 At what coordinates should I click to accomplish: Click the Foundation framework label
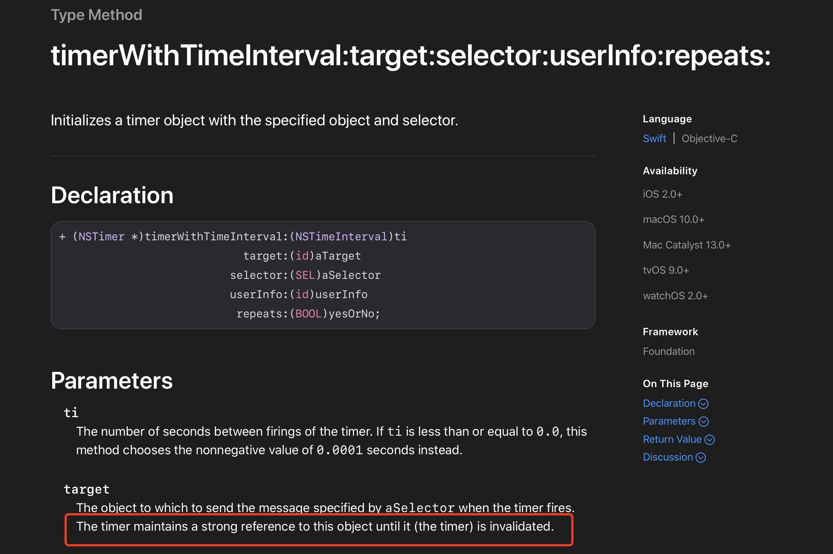pyautogui.click(x=668, y=351)
